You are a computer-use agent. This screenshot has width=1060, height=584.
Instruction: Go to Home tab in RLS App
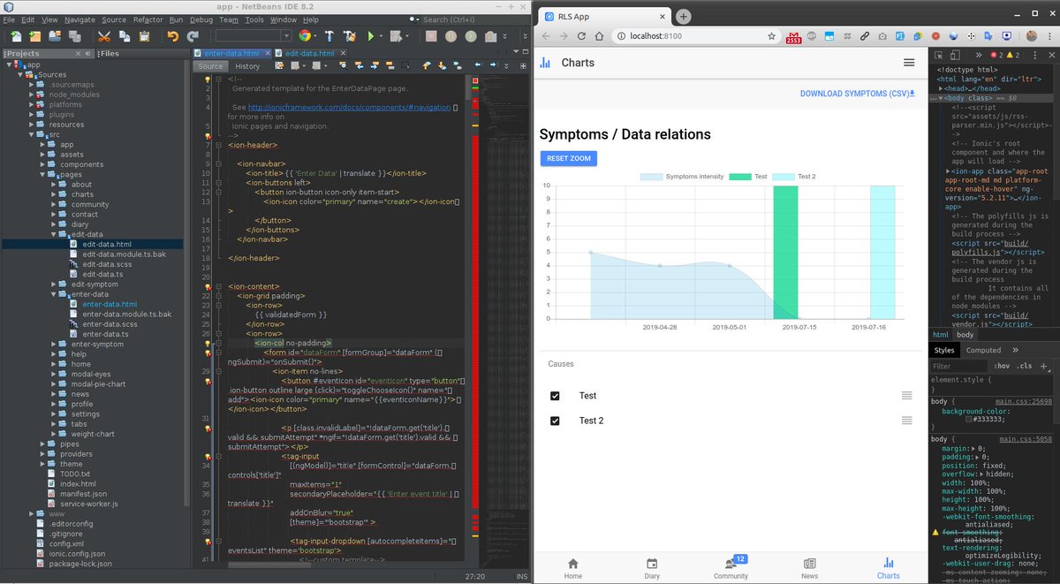tap(573, 568)
